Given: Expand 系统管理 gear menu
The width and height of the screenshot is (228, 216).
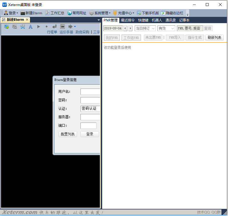Looking at the screenshot, I should coord(100,13).
